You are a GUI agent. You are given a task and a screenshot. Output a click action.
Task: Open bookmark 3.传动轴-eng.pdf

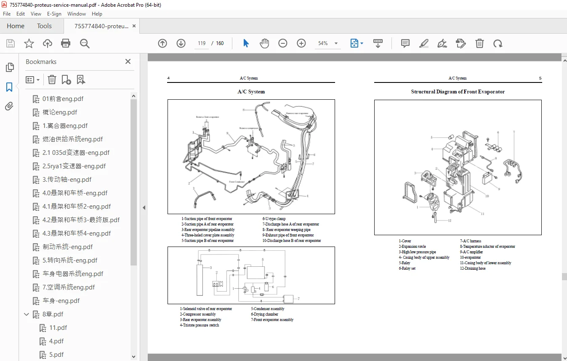pyautogui.click(x=67, y=180)
